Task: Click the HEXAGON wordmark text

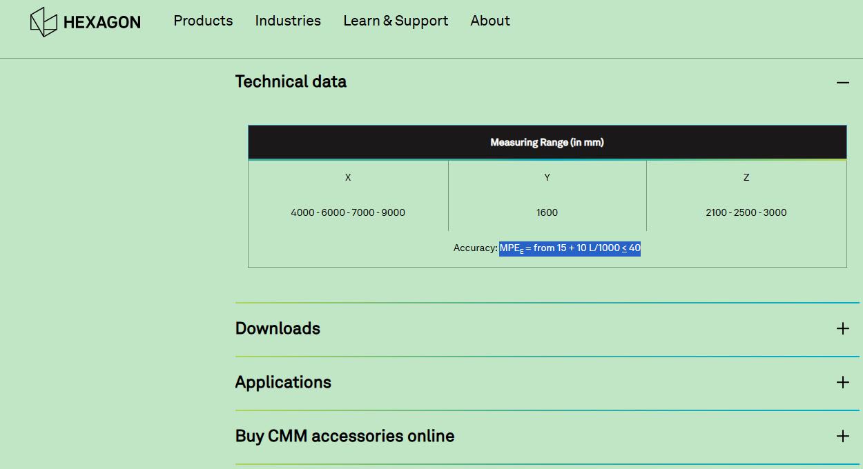Action: pyautogui.click(x=102, y=23)
